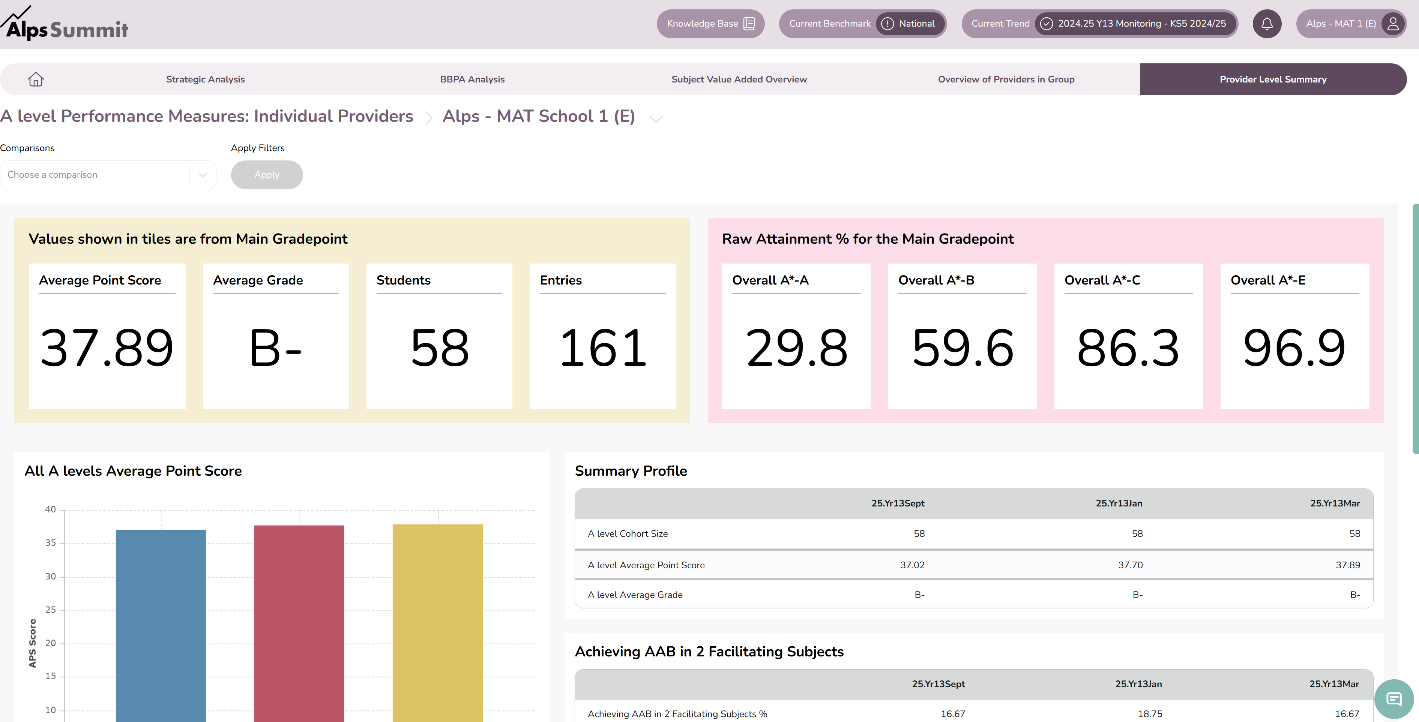Click the 25.Yr13Mar header in Summary Profile

[1335, 503]
